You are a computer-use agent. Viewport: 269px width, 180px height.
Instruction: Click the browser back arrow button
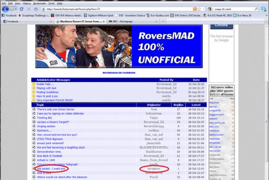(x=5, y=9)
